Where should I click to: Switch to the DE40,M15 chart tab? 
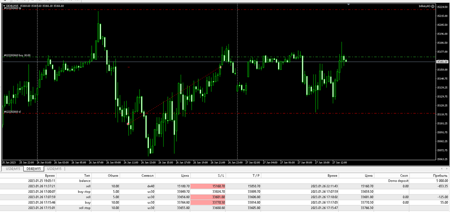pos(34,169)
